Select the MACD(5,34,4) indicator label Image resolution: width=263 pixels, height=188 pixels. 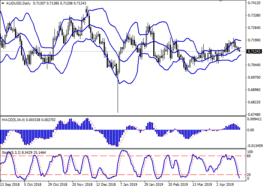click(x=14, y=120)
